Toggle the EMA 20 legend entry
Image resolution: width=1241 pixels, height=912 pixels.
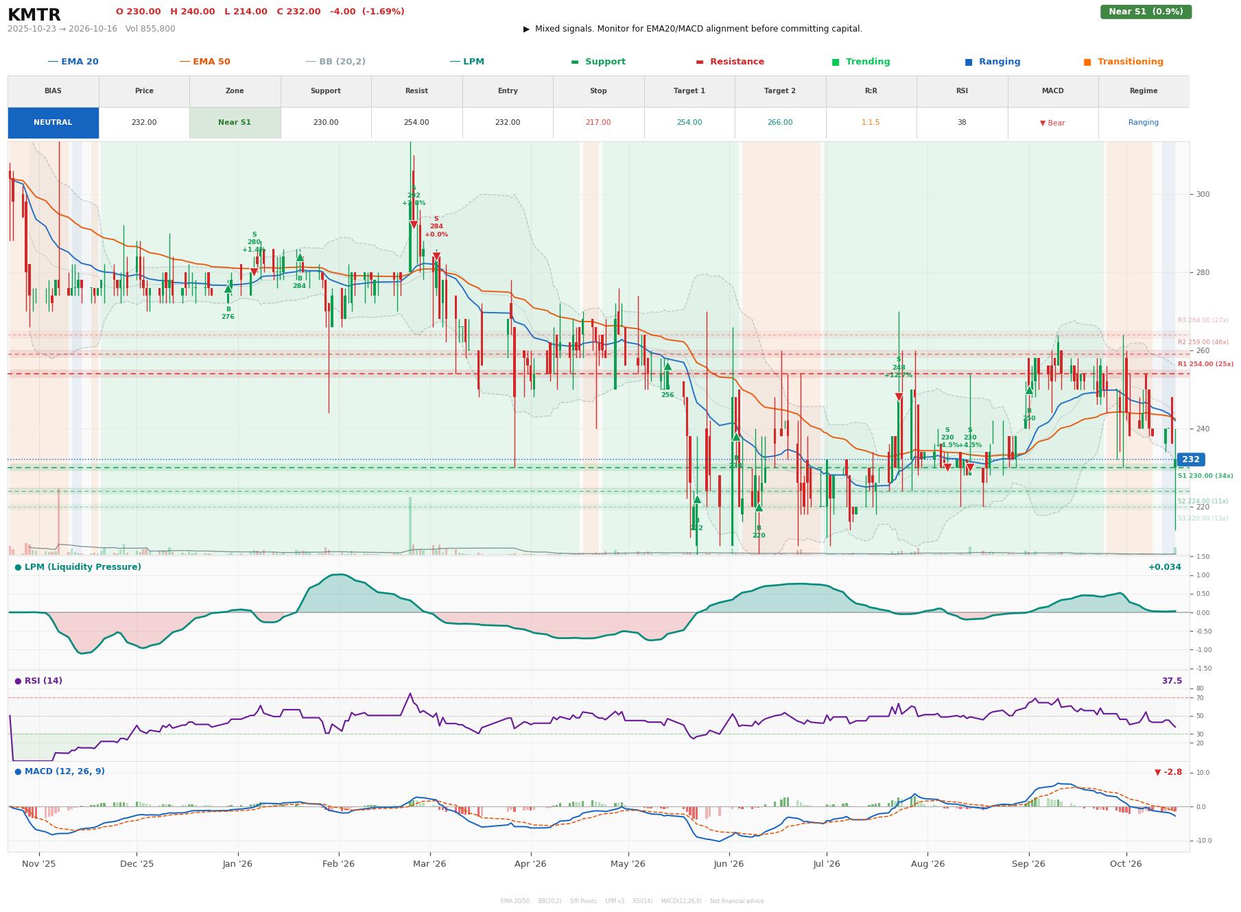(x=73, y=62)
